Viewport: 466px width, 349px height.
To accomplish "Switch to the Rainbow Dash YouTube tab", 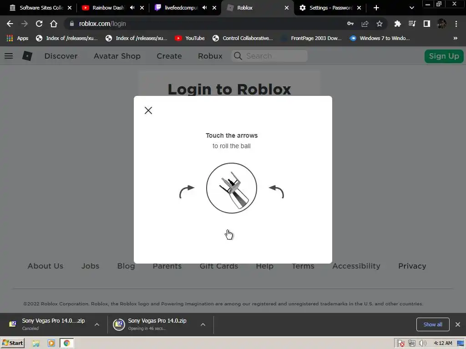I will [108, 8].
